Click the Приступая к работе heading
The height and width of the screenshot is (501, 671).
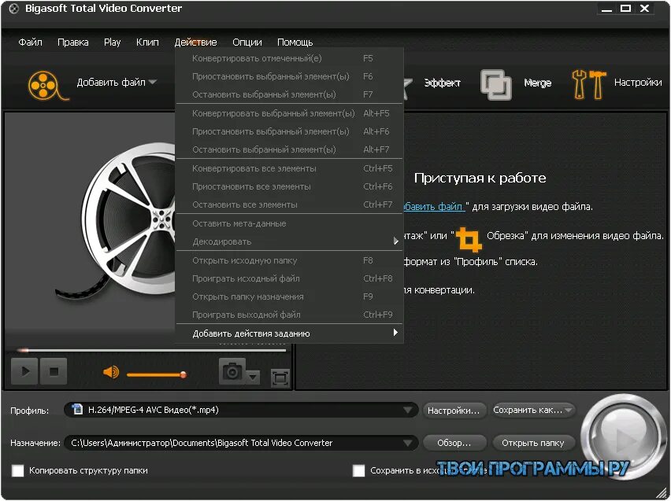pyautogui.click(x=480, y=178)
